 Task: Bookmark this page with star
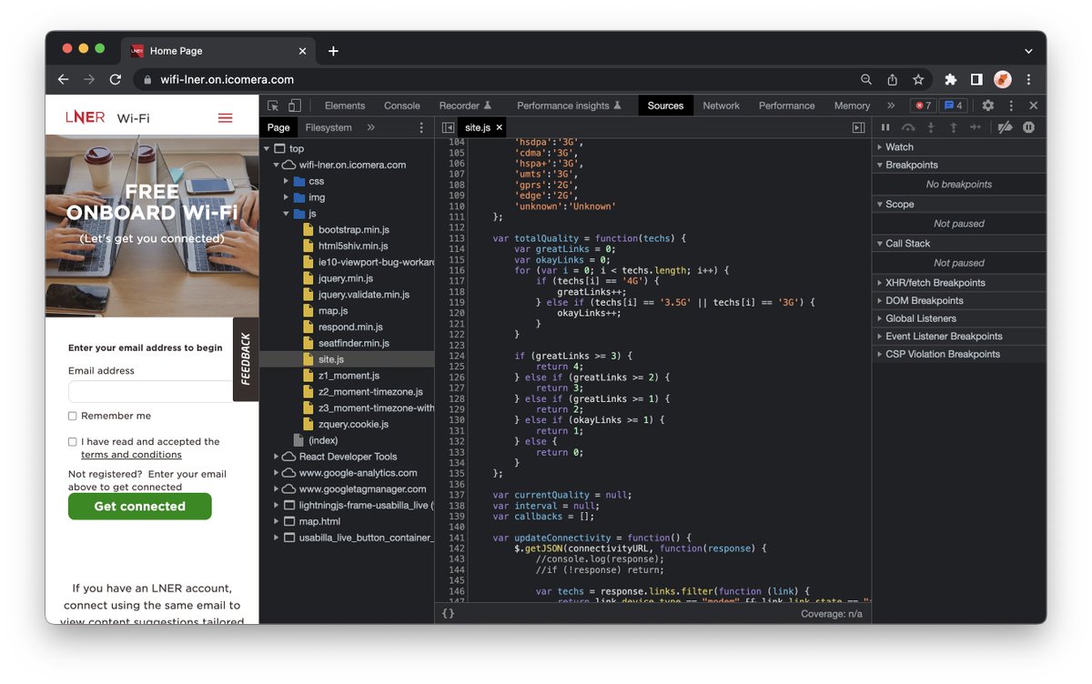[x=918, y=80]
